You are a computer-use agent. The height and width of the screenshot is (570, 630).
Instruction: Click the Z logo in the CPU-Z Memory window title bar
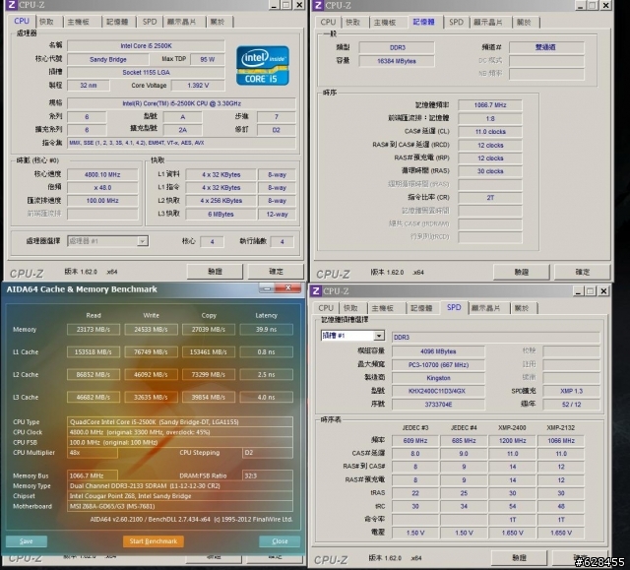click(318, 5)
